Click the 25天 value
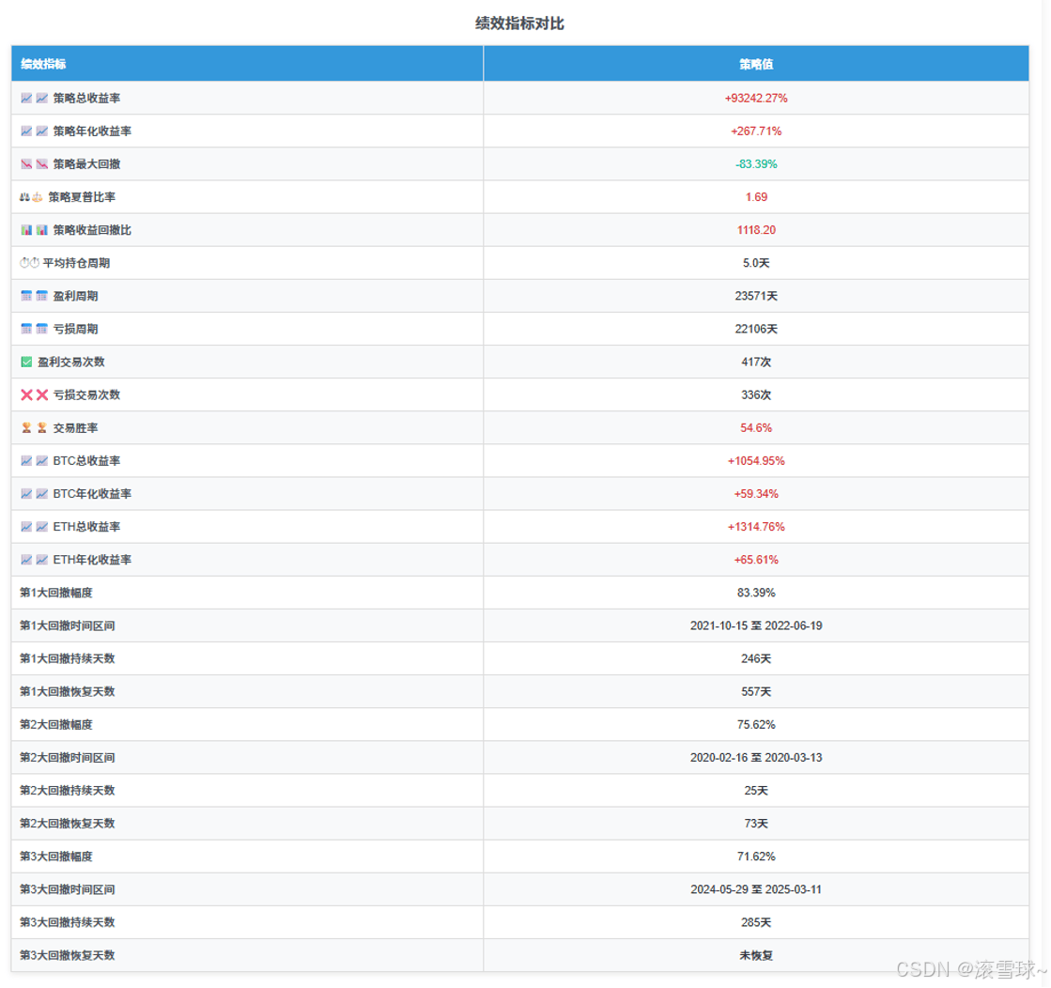 756,790
